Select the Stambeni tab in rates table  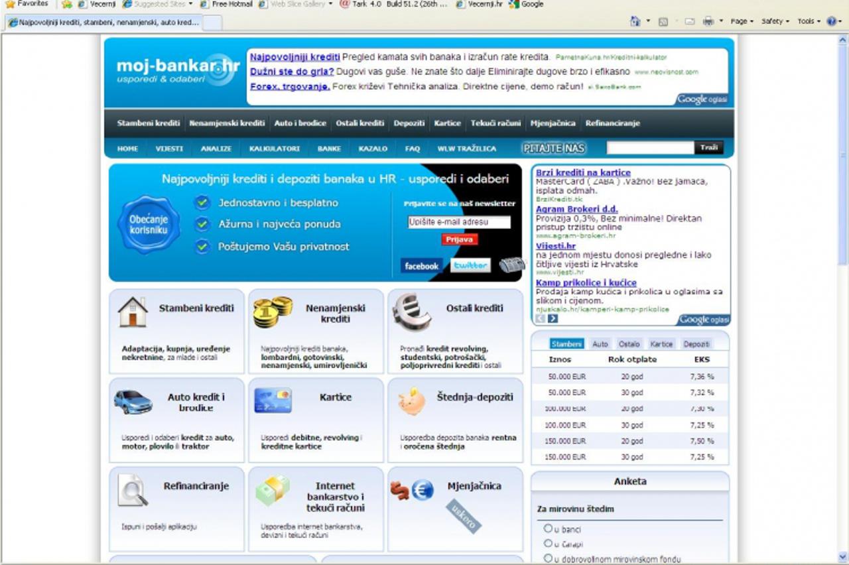566,344
